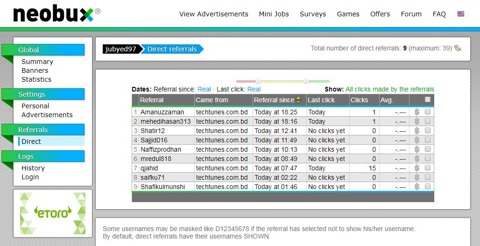Change the Show all clicks filter
This screenshot has width=480, height=246.
pyautogui.click(x=389, y=89)
